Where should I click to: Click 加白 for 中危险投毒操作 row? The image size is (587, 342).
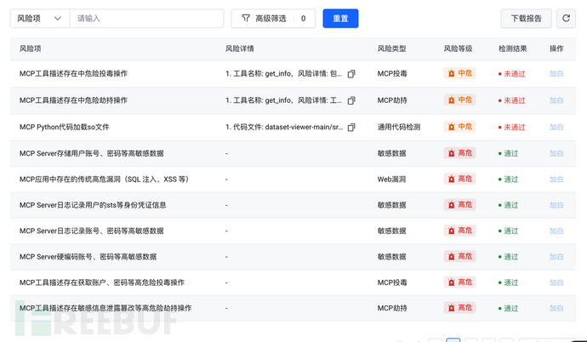tap(556, 74)
